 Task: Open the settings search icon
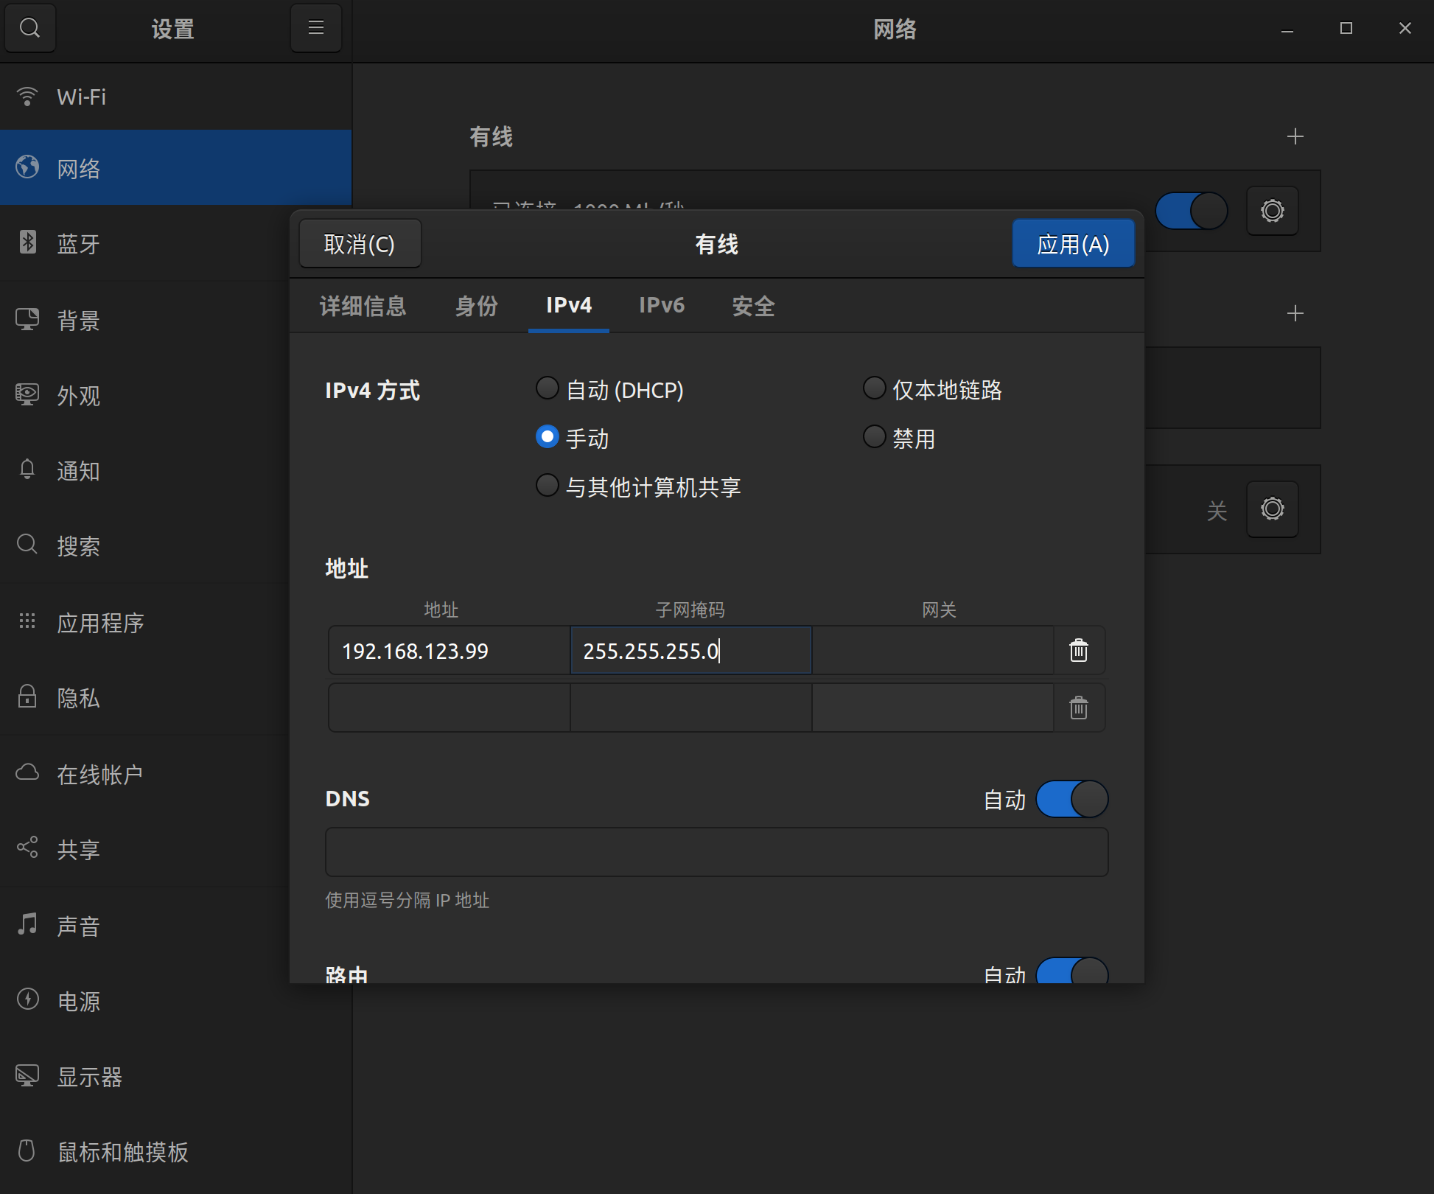coord(29,28)
